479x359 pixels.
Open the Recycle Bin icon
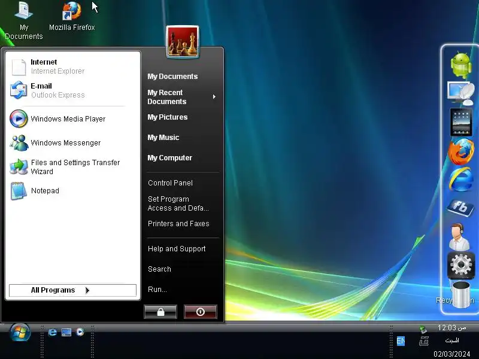[460, 295]
